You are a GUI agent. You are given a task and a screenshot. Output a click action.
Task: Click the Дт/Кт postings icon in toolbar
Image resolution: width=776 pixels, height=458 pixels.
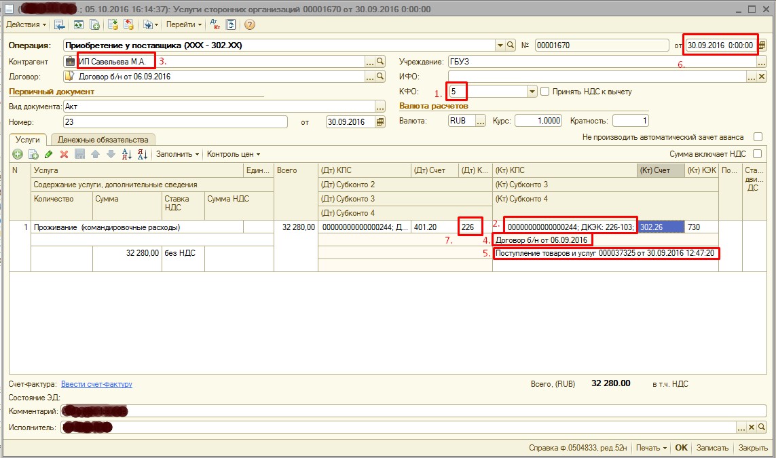214,24
